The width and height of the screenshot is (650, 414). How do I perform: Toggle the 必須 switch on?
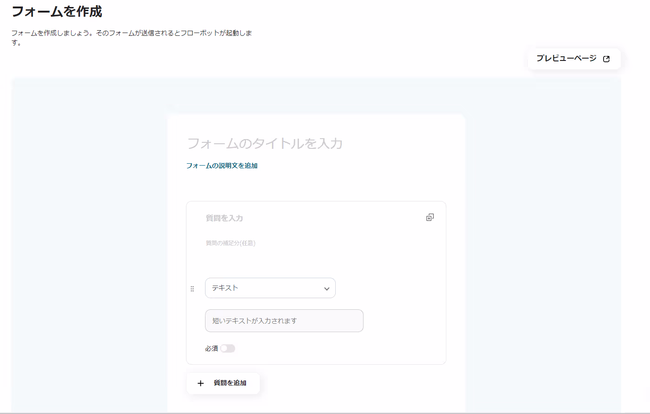(228, 348)
